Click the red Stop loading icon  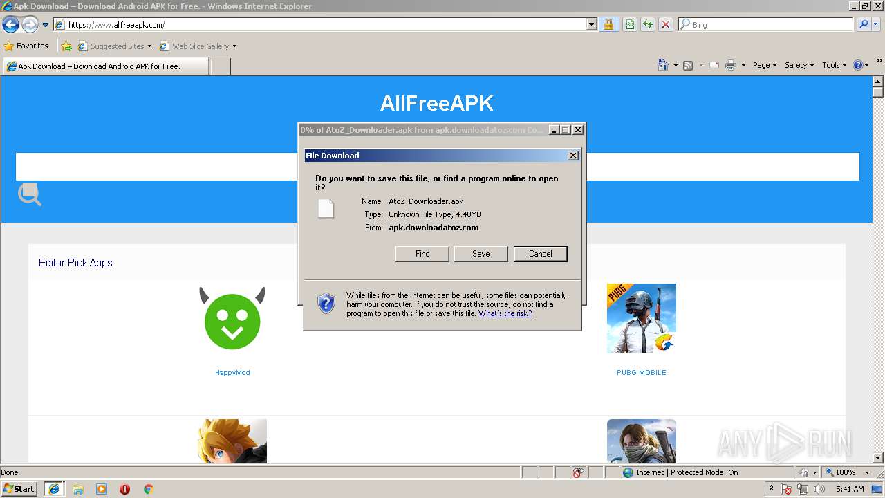(666, 25)
